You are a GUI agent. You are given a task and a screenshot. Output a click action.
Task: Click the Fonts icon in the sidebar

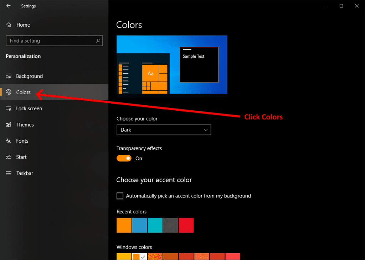pyautogui.click(x=8, y=140)
